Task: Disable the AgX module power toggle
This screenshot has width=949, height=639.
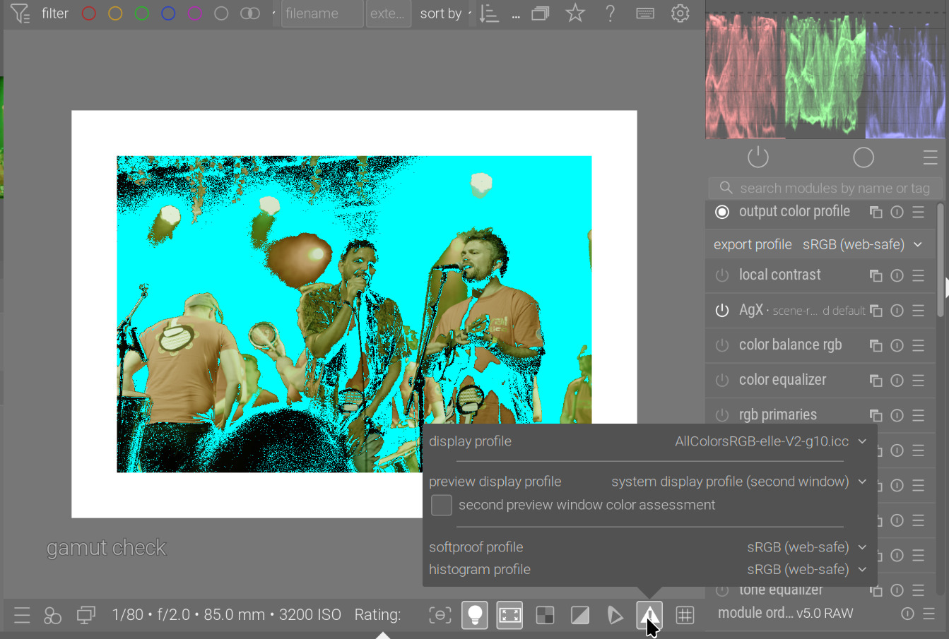Action: (x=721, y=311)
